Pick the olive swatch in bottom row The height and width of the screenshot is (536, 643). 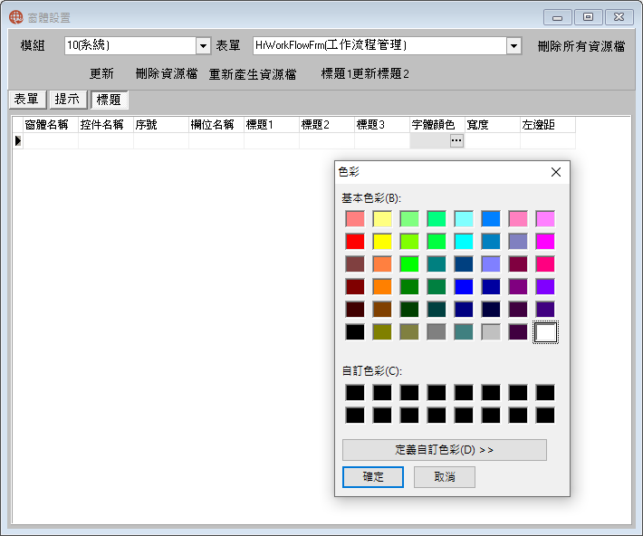coord(382,332)
